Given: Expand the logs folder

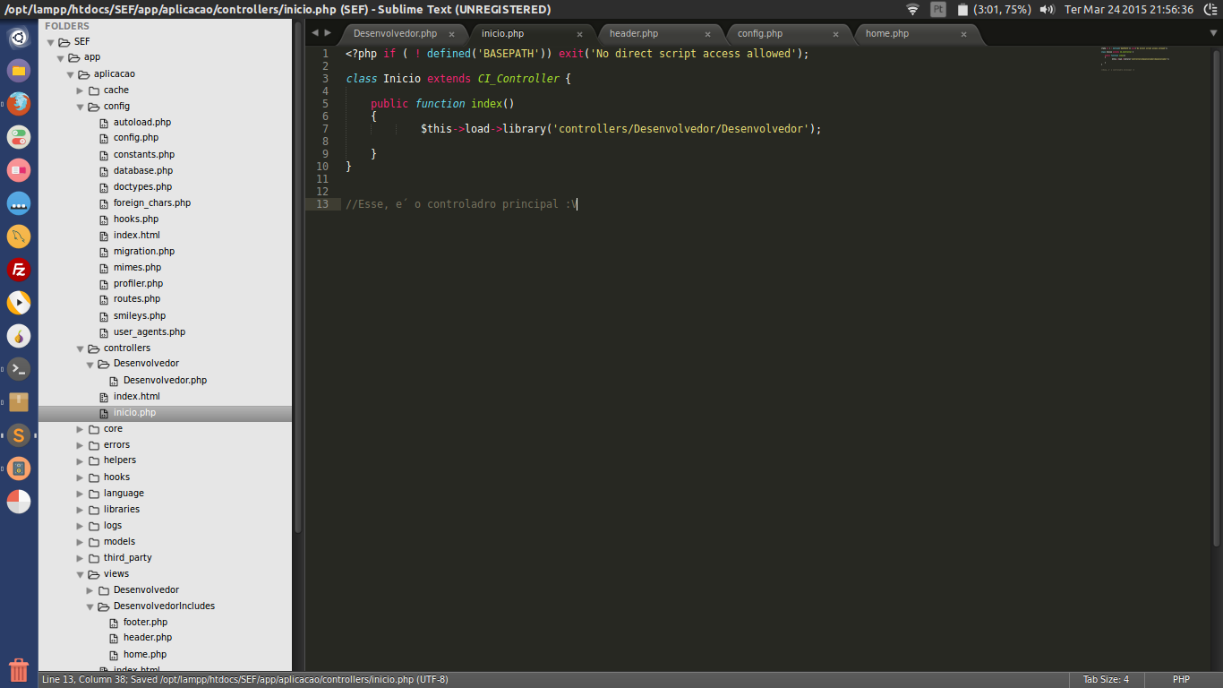Looking at the screenshot, I should point(81,526).
